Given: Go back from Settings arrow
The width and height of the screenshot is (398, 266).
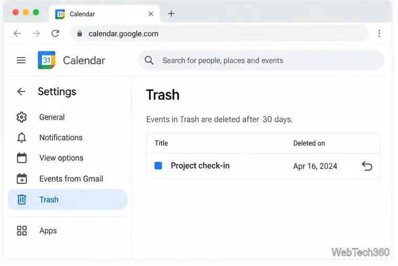Looking at the screenshot, I should click(21, 92).
